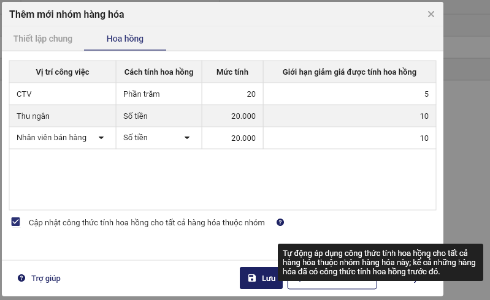The image size is (490, 300).
Task: Open the Số tiền calculation method dropdown in third row
Action: coord(186,138)
